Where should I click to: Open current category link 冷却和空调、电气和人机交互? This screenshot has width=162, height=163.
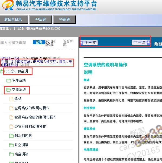coord(37,63)
